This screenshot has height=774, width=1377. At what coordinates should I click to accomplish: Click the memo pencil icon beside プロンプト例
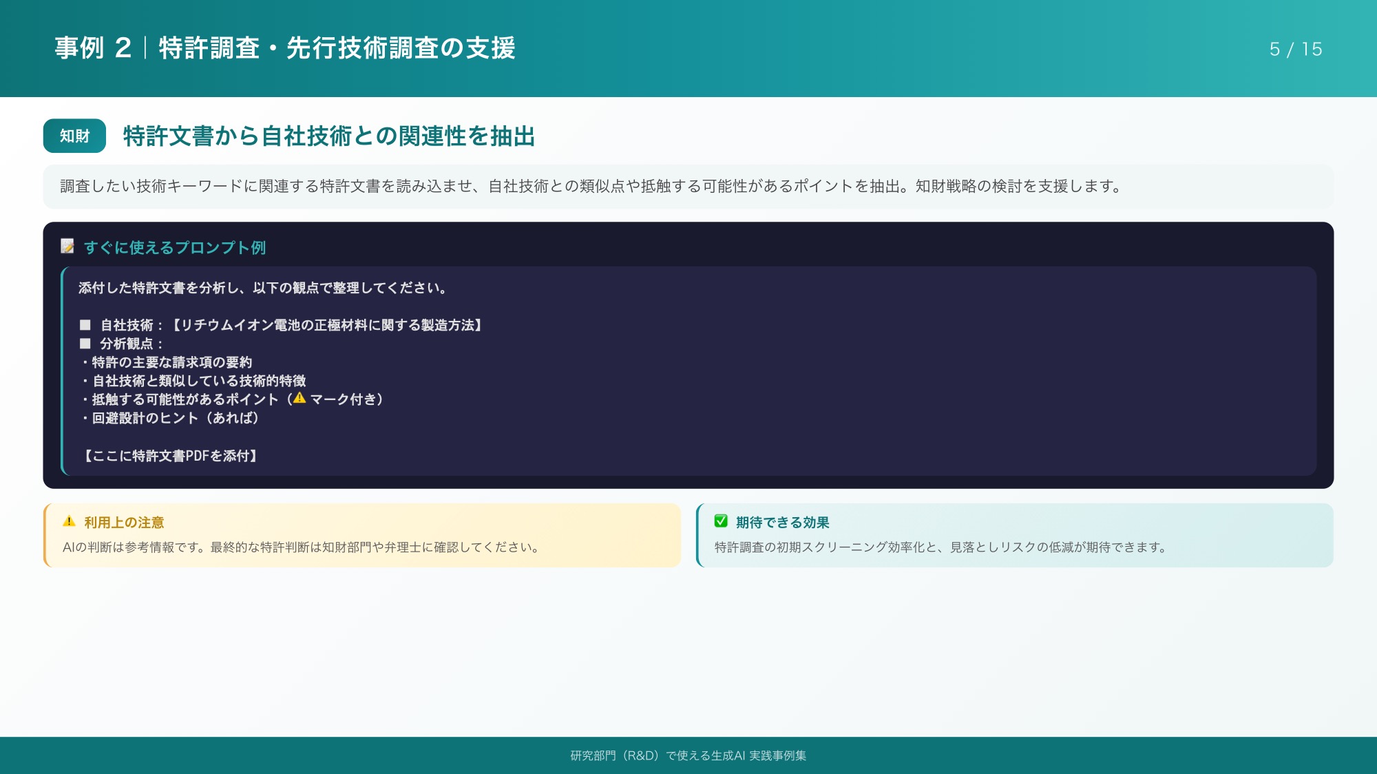point(67,247)
